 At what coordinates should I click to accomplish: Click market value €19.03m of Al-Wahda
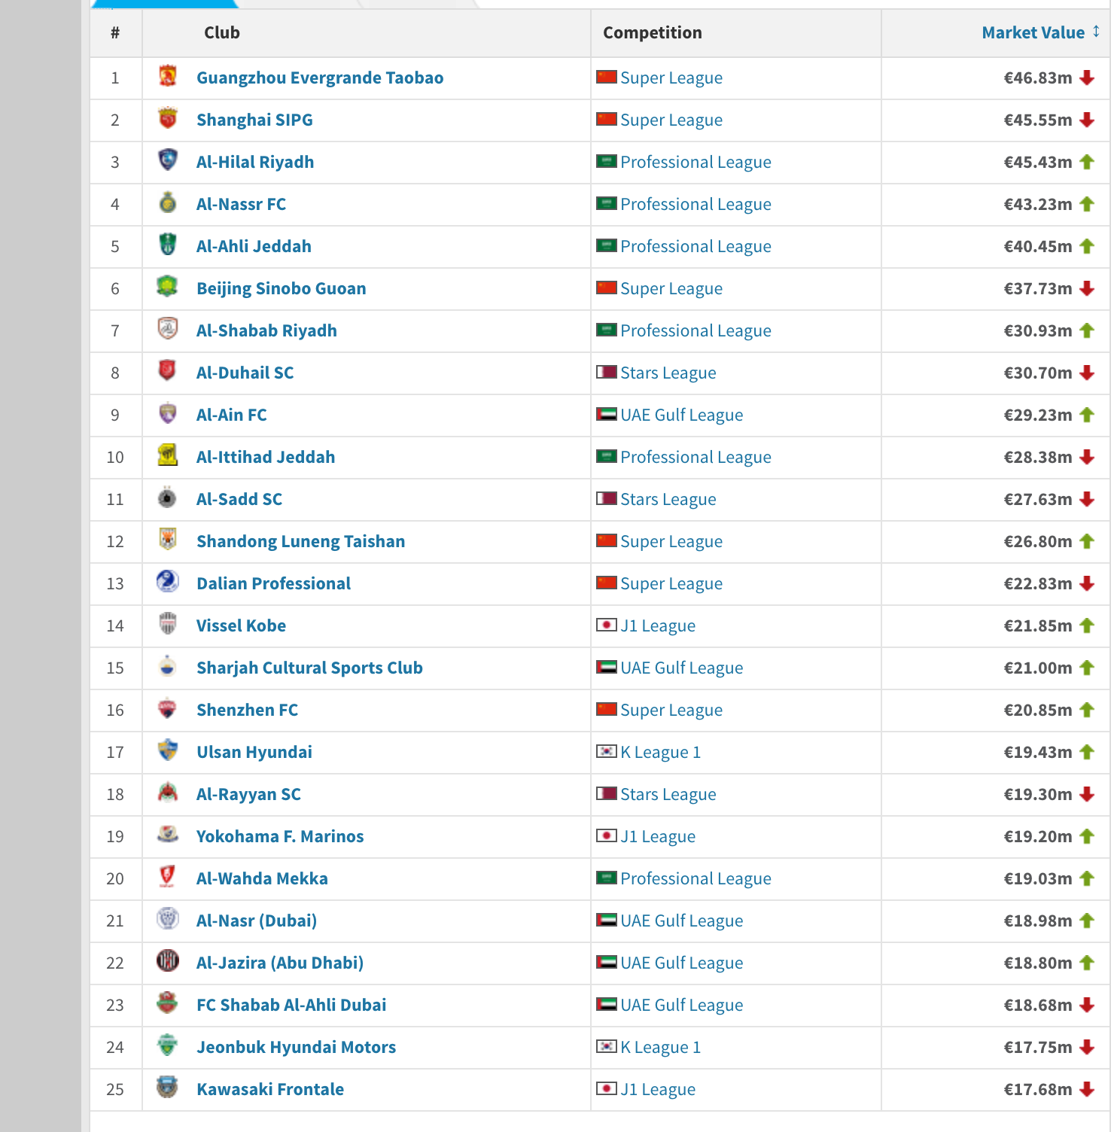[1038, 878]
